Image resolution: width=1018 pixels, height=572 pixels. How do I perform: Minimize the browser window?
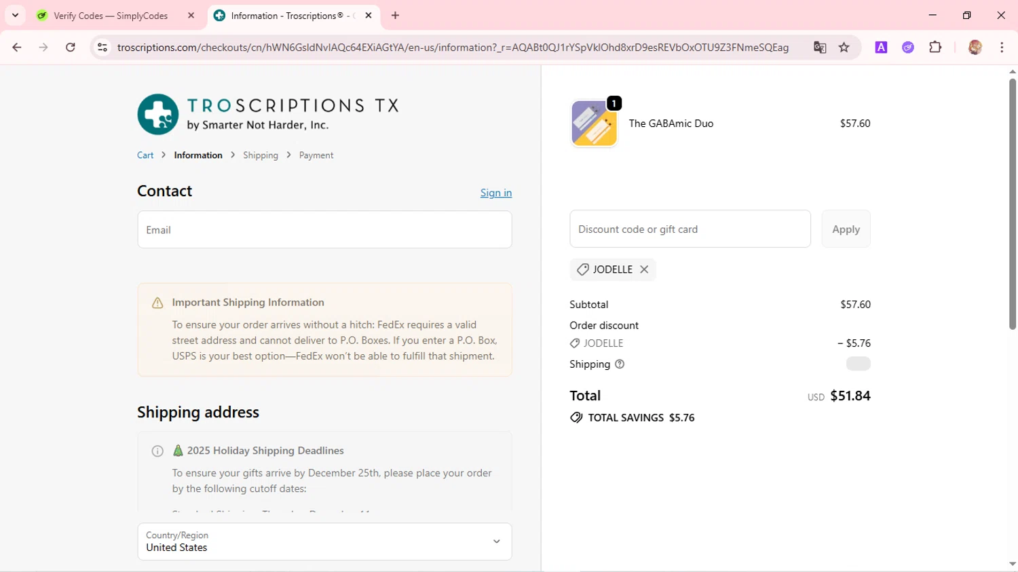coord(932,15)
